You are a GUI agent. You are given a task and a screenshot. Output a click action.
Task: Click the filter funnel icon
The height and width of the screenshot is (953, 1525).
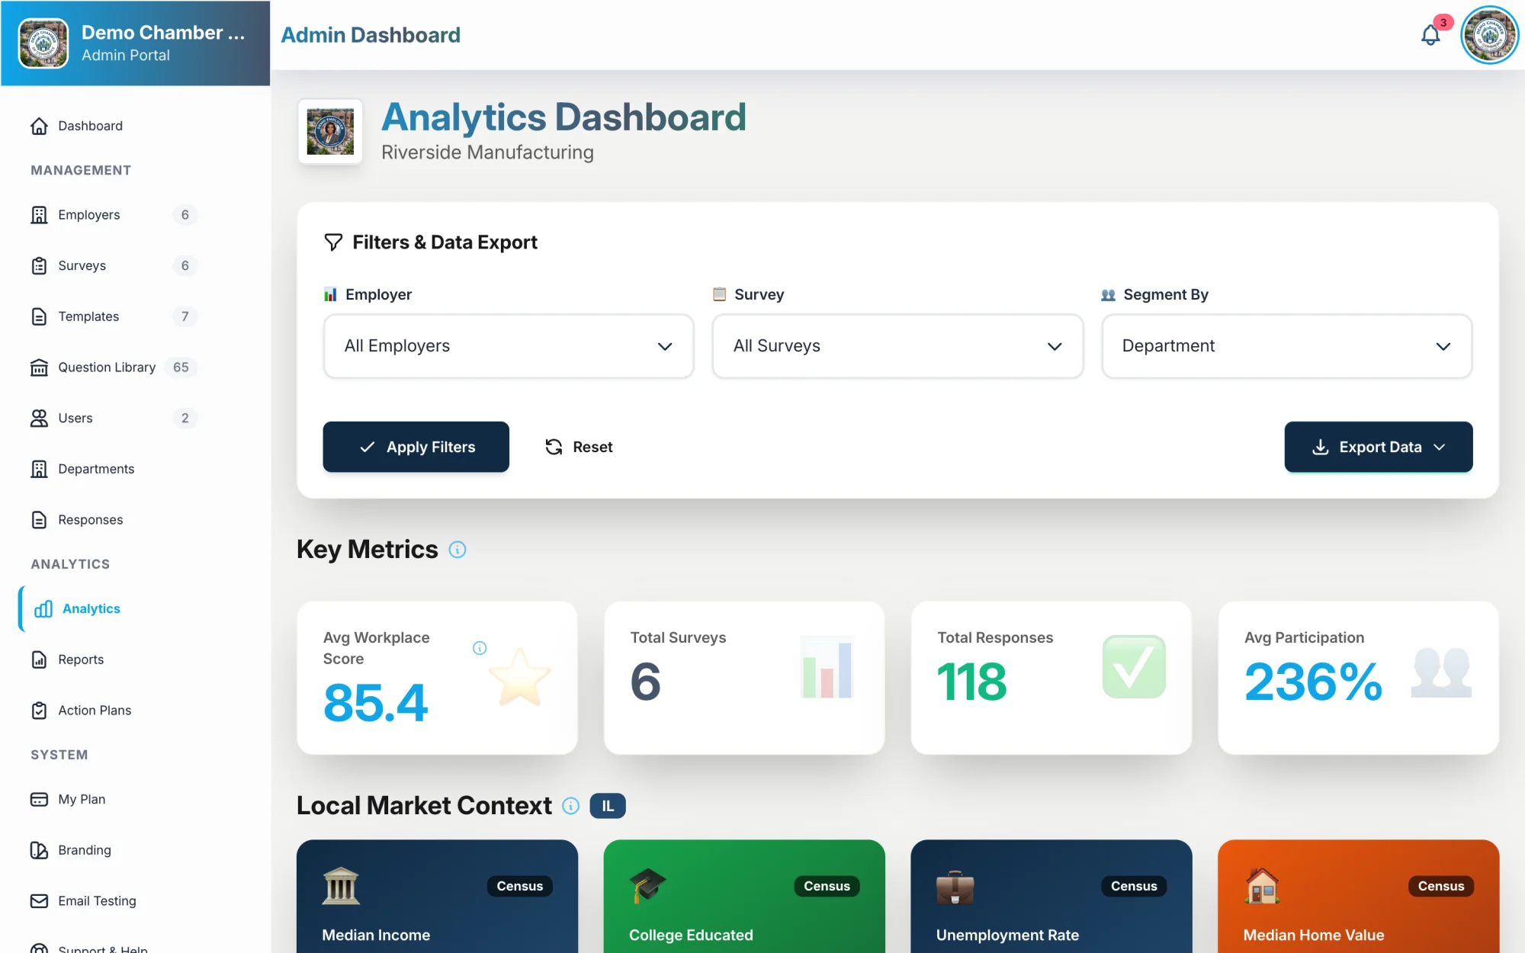click(x=333, y=242)
